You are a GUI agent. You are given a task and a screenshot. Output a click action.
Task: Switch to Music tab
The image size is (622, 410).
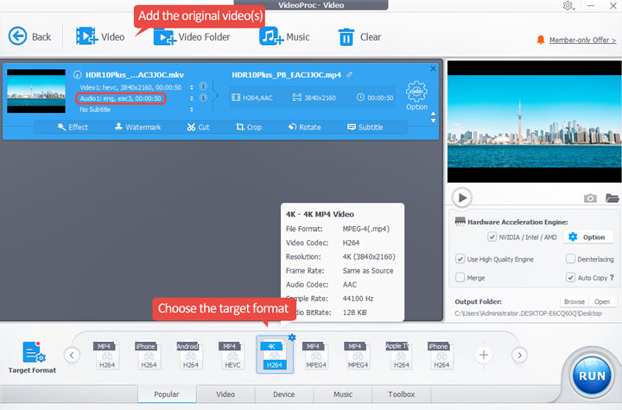pyautogui.click(x=343, y=394)
